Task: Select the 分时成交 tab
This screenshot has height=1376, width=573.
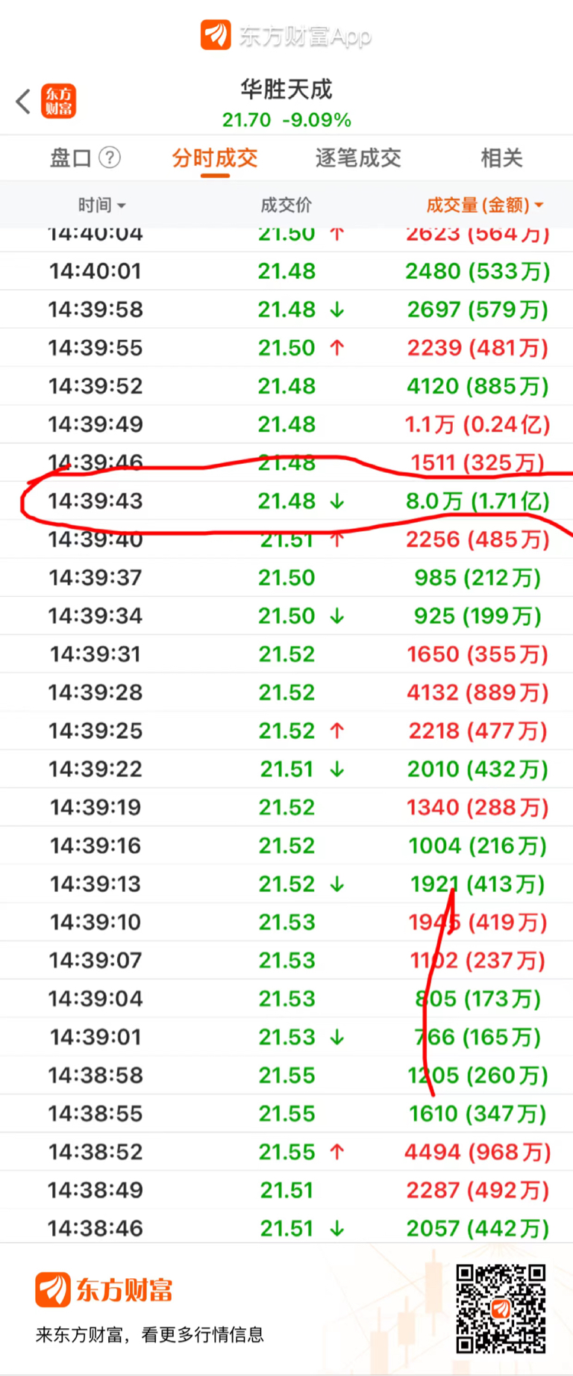Action: [215, 158]
